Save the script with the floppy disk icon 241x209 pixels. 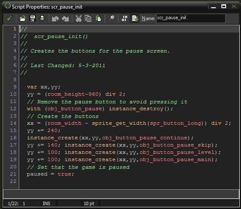tap(32, 18)
